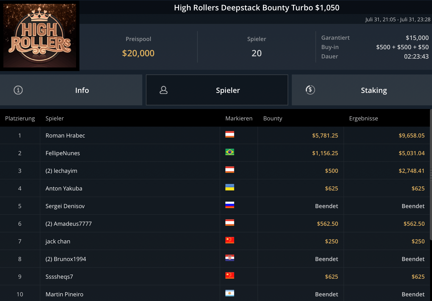Click the dollar staking icon

pyautogui.click(x=310, y=90)
